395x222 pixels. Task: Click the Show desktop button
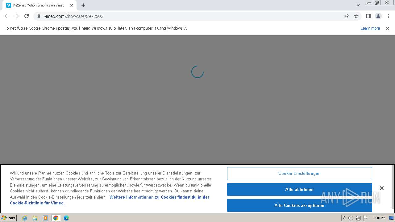(392, 218)
